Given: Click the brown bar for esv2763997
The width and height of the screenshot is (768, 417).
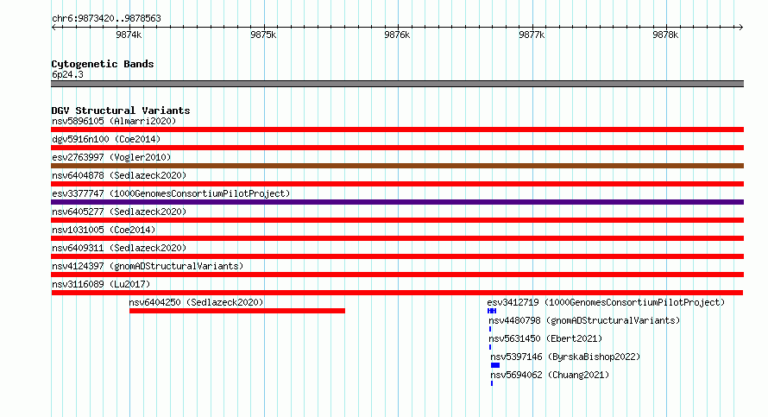Looking at the screenshot, I should (x=397, y=166).
